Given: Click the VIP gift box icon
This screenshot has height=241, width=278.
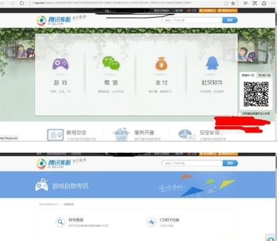Looking at the screenshot, I should 121,134.
